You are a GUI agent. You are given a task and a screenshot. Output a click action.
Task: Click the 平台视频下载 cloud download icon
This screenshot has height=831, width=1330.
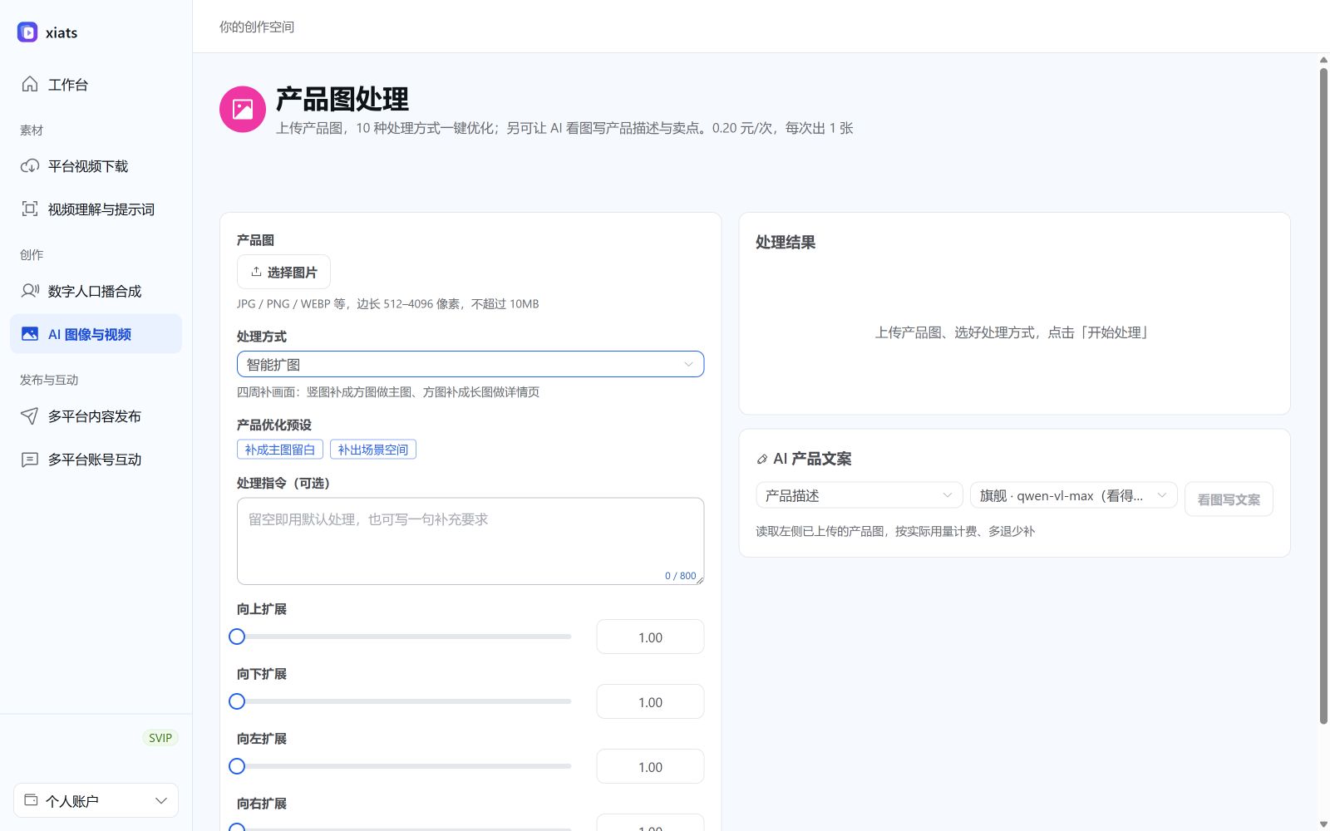(30, 166)
